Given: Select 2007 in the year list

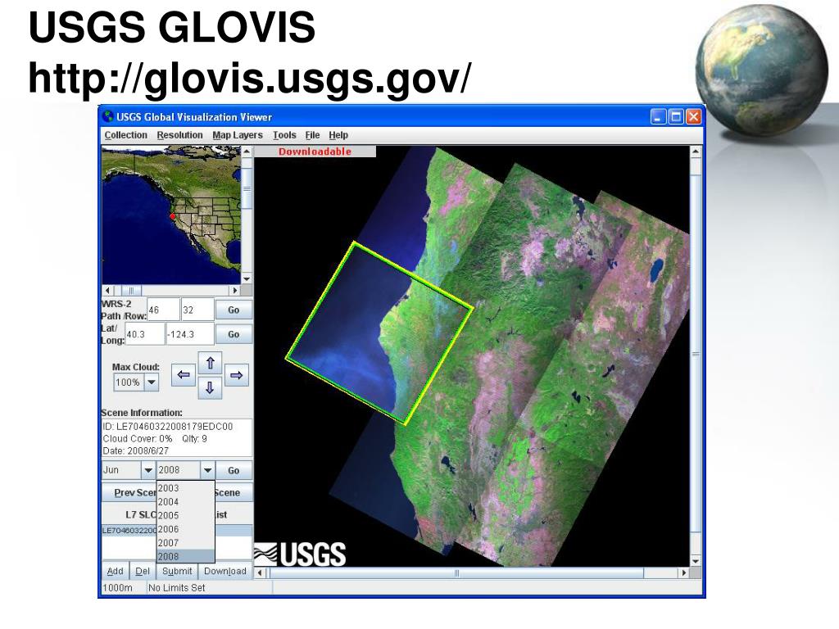Looking at the screenshot, I should click(x=185, y=543).
